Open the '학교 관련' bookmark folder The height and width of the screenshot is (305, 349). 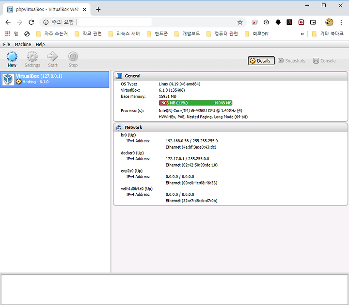(x=88, y=34)
